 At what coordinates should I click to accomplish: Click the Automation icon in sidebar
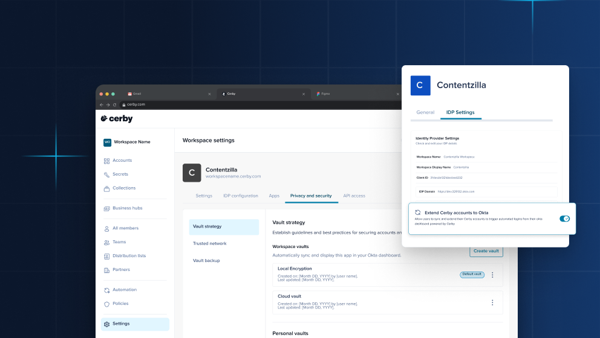(107, 290)
